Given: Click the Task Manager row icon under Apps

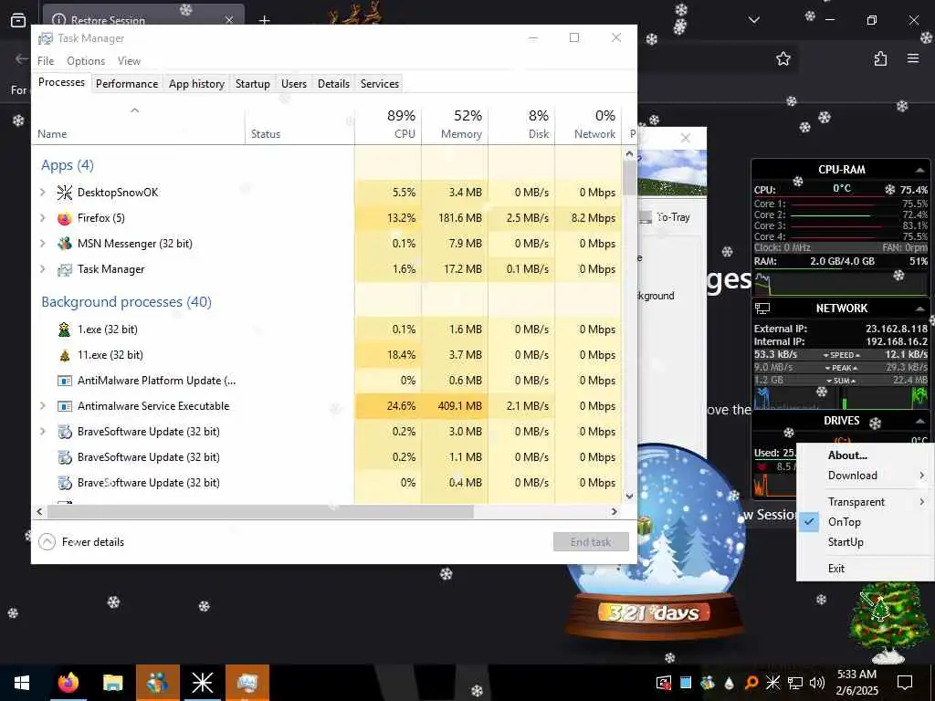Looking at the screenshot, I should click(65, 269).
